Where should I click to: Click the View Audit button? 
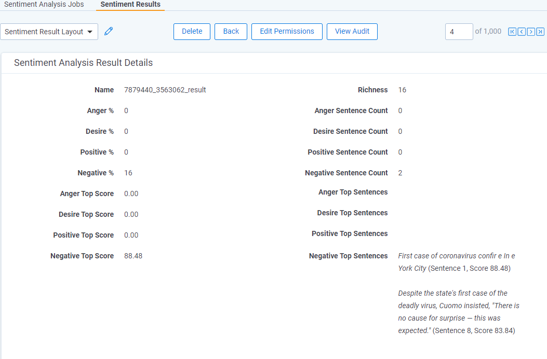click(x=352, y=32)
